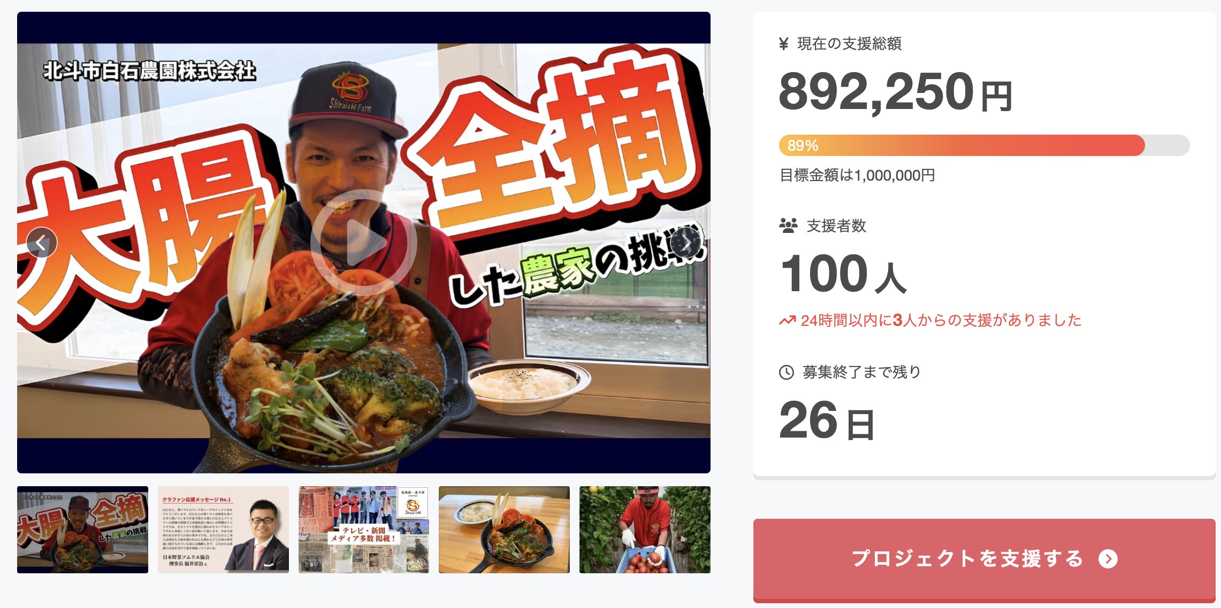Click プロジェクトを支援する button
1221x608 pixels.
[984, 559]
